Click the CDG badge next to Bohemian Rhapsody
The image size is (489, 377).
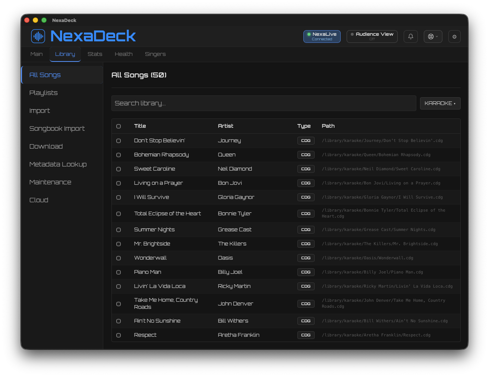click(306, 155)
